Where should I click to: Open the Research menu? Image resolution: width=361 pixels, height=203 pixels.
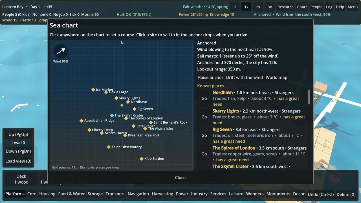pyautogui.click(x=285, y=7)
